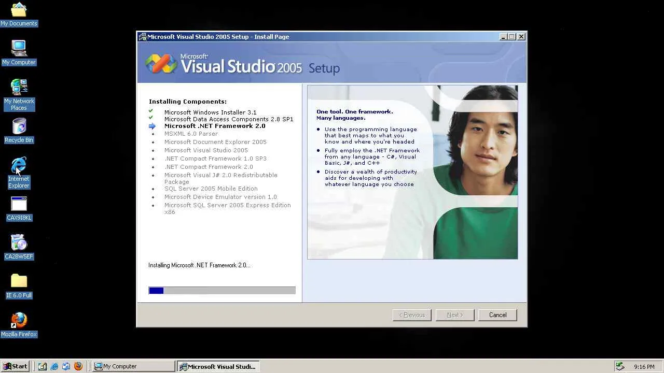
Task: Click the taskbar clock showing 9:16 PM
Action: click(x=644, y=367)
